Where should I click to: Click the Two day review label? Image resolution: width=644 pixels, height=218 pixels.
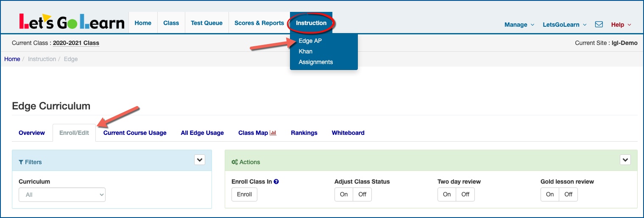coord(459,182)
